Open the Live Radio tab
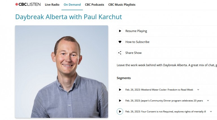This screenshot has width=217, height=120. coord(52,5)
